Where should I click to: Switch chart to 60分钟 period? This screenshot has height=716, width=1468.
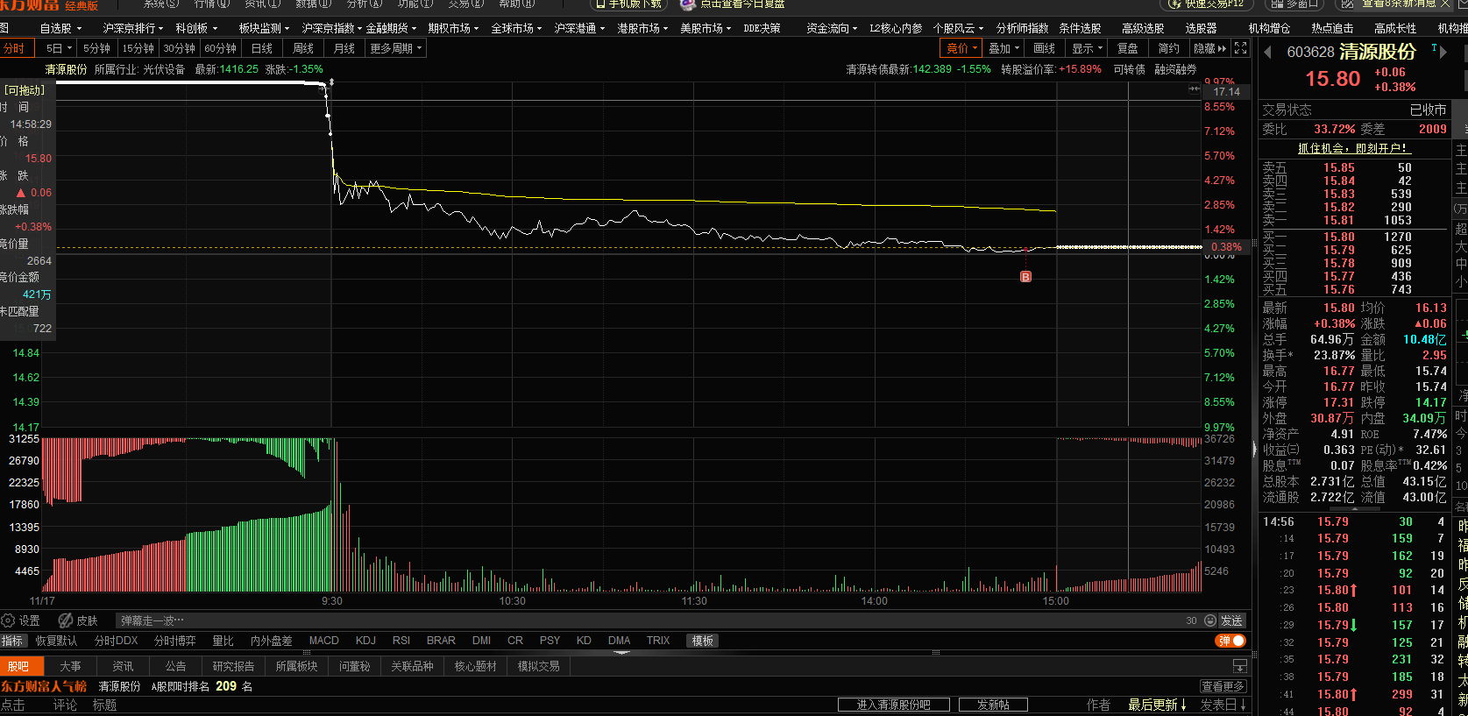pyautogui.click(x=220, y=48)
